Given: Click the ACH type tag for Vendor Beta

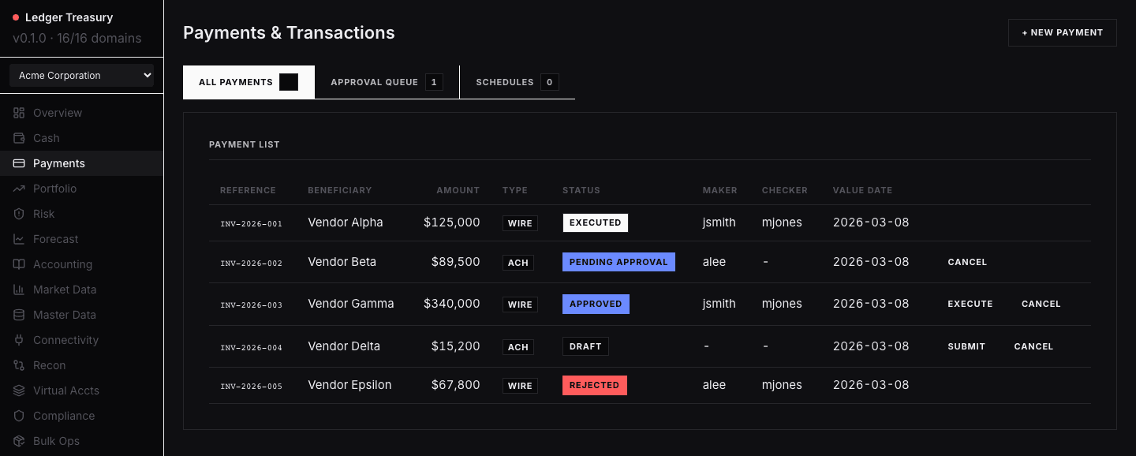Looking at the screenshot, I should [518, 263].
